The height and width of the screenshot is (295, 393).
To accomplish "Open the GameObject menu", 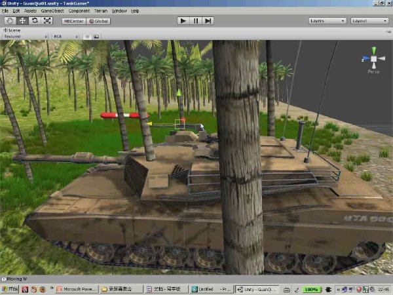I will (52, 10).
